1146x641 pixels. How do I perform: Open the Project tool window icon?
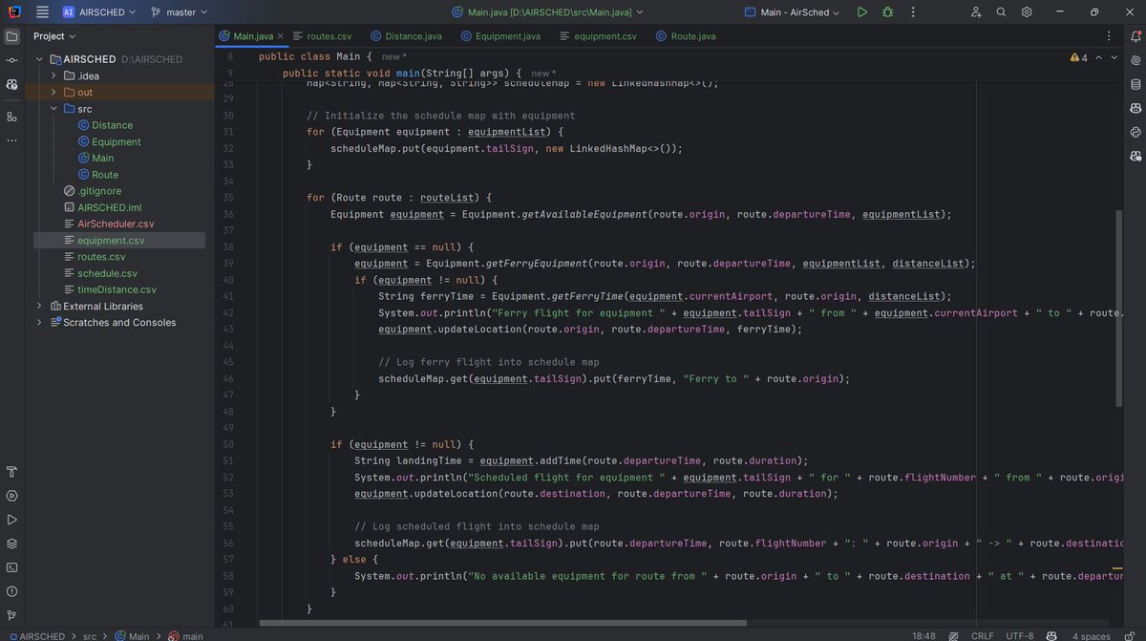pyautogui.click(x=11, y=36)
